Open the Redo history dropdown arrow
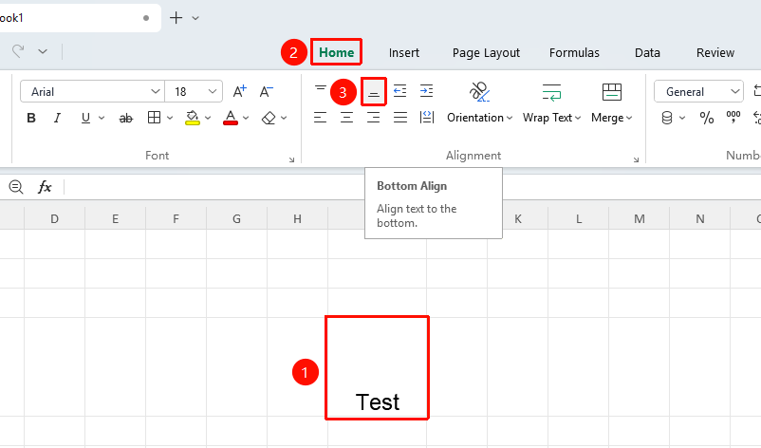Viewport: 761px width, 448px height. click(43, 51)
